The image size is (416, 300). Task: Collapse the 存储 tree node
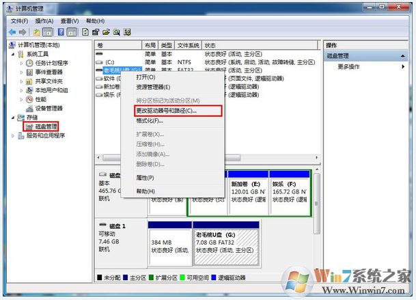(13, 118)
